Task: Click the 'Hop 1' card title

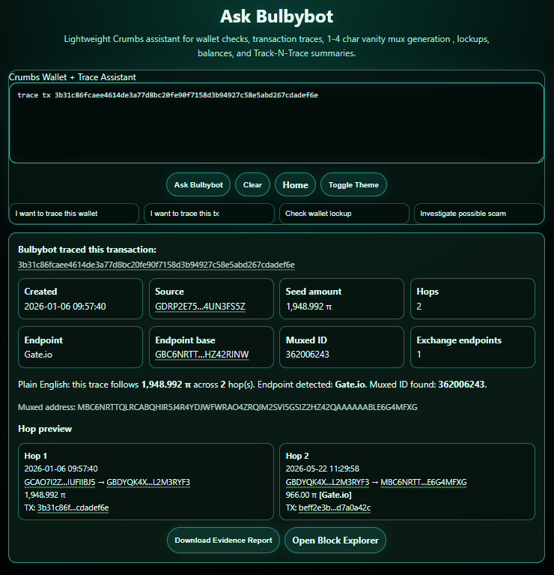Action: 35,456
